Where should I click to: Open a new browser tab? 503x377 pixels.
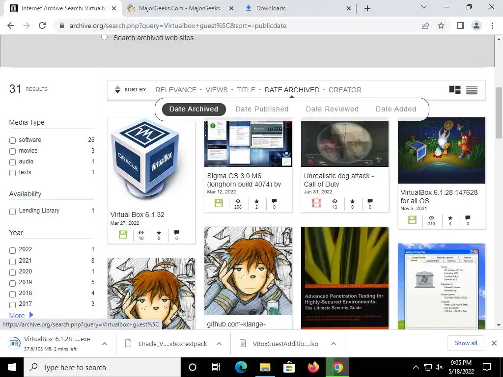[x=367, y=8]
